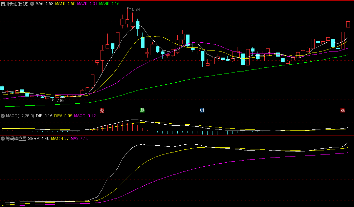
Task: Select the 四川长虹(日线) stock title
Action: click(15, 4)
